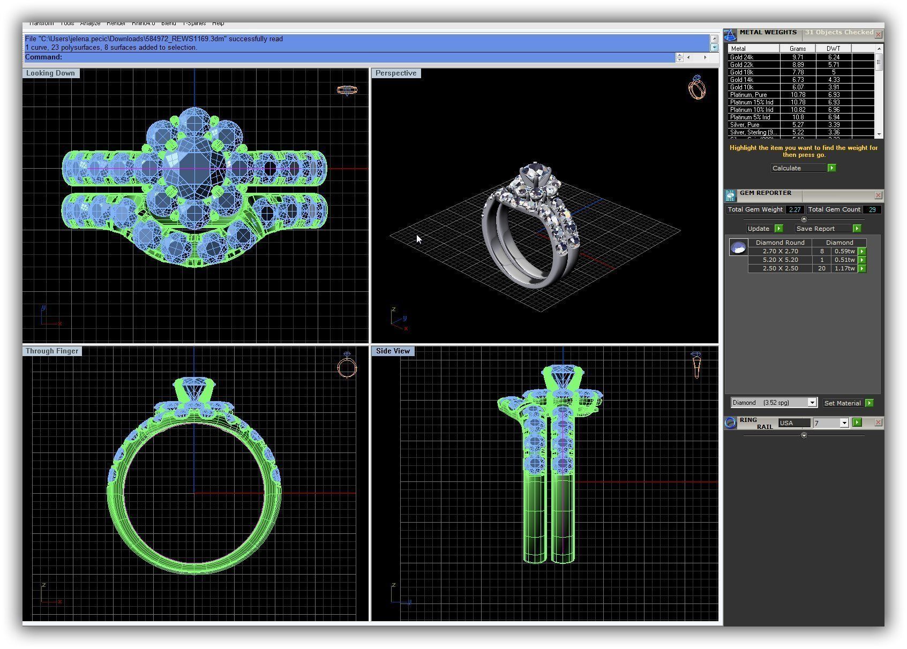Click the DWT column header
907x649 pixels.
[833, 49]
